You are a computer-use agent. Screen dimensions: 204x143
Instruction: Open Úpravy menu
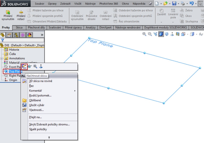[52, 4]
